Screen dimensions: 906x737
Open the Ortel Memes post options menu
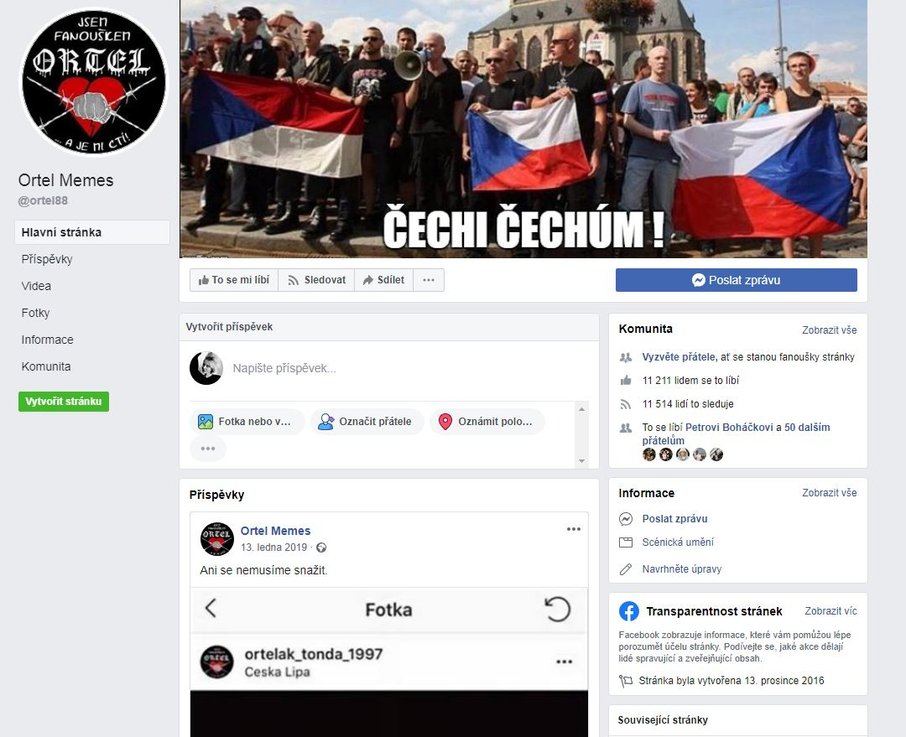coord(573,529)
